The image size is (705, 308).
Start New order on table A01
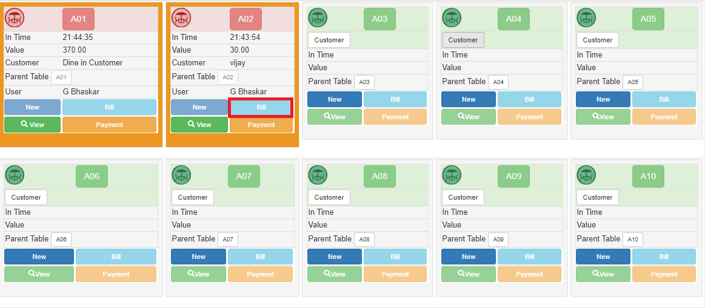coord(32,107)
